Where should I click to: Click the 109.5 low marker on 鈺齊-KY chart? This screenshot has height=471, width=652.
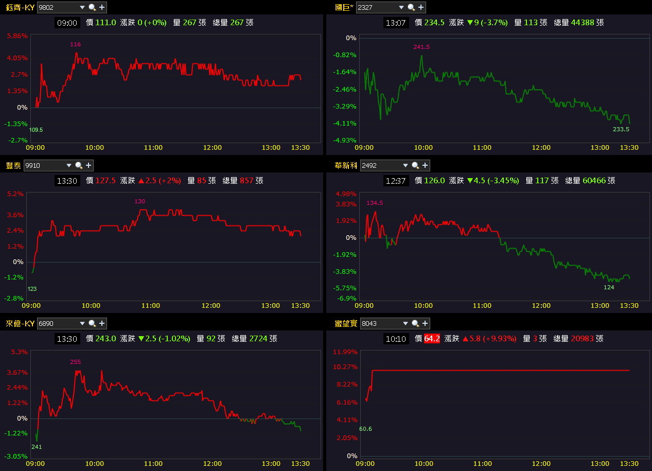[x=36, y=130]
